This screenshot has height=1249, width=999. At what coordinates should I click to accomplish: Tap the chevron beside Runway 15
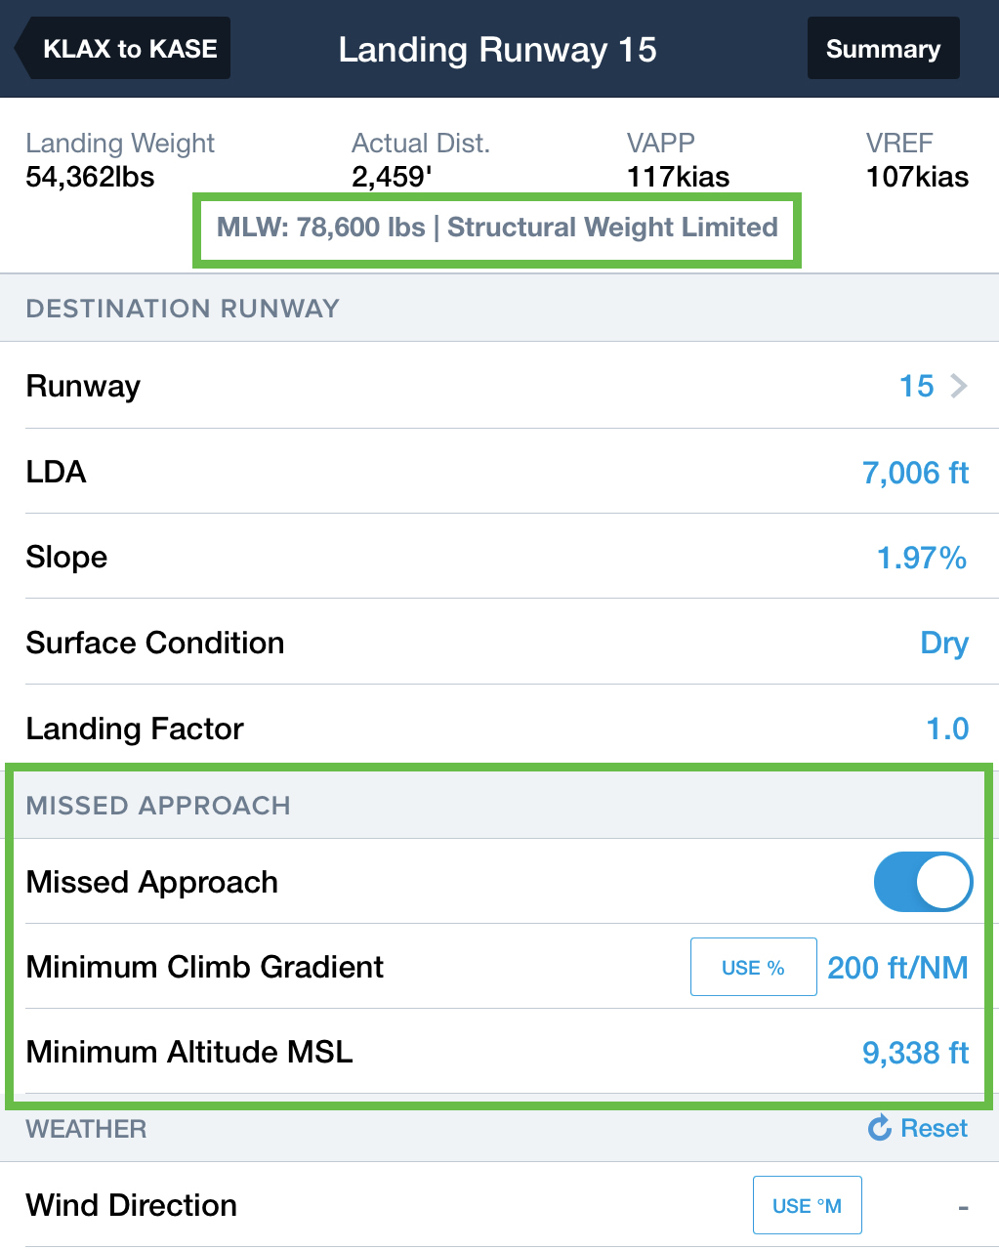959,386
